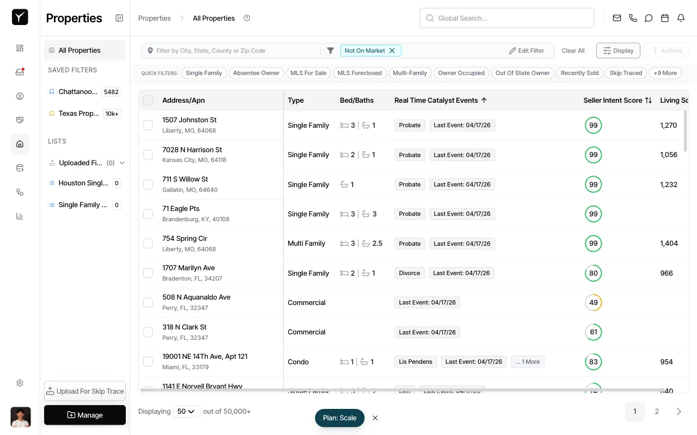Open the chat bubble icon near Global Search

click(649, 17)
